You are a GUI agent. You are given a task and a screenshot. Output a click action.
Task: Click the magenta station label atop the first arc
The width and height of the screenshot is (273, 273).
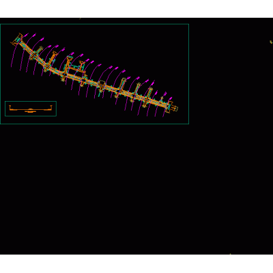pyautogui.click(x=27, y=35)
